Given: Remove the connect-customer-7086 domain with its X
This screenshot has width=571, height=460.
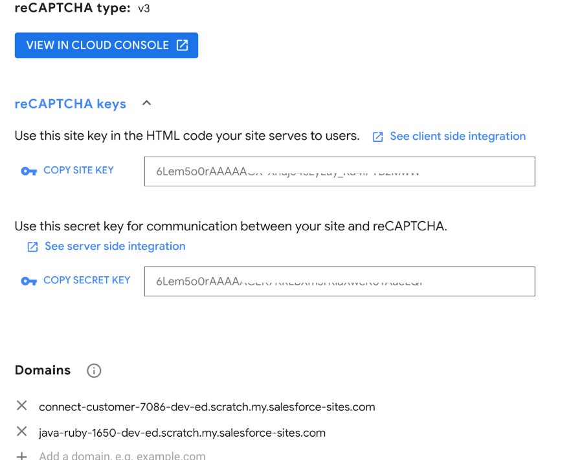Looking at the screenshot, I should click(x=22, y=406).
